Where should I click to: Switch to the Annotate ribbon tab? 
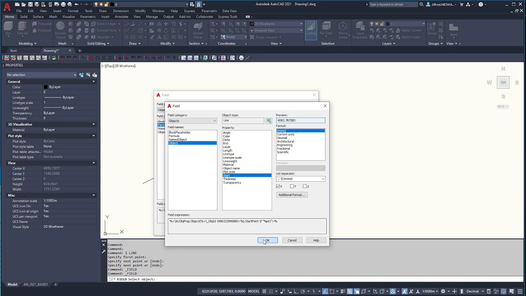(121, 17)
